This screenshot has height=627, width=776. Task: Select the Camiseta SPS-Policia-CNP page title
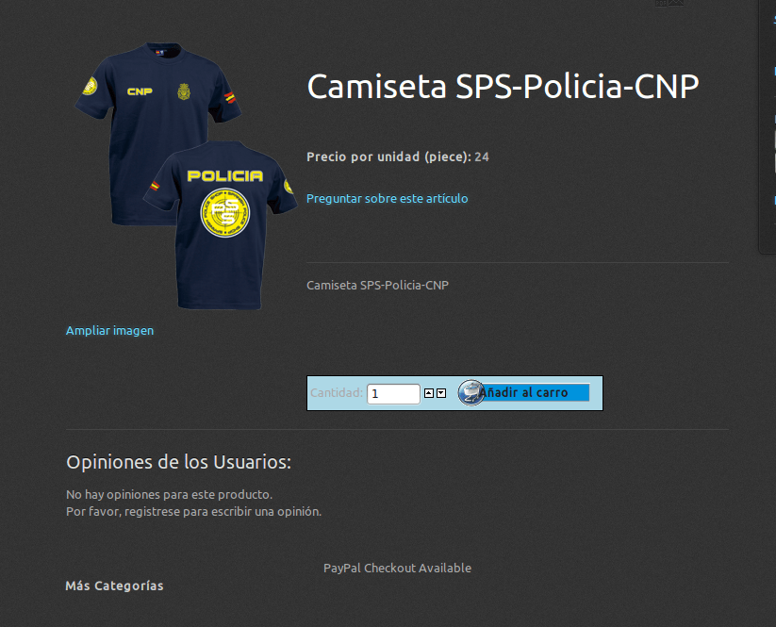coord(503,86)
